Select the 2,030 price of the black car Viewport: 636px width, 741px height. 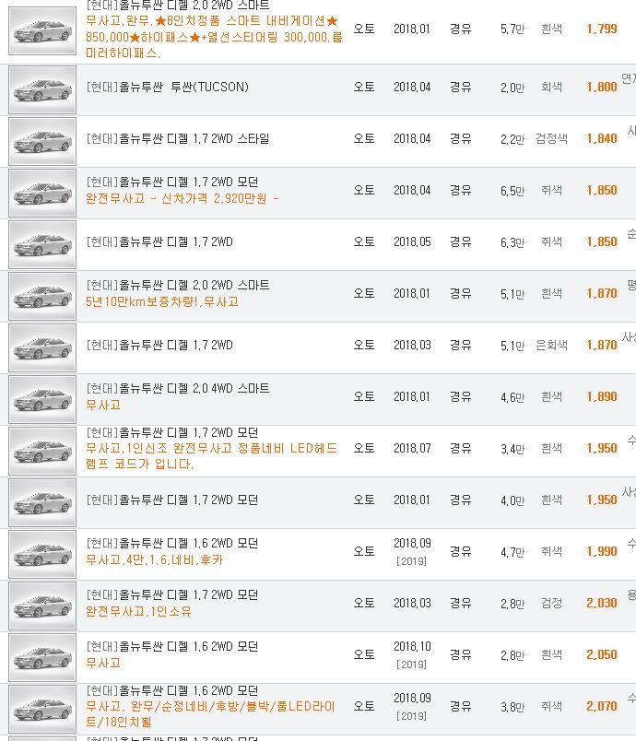pyautogui.click(x=602, y=603)
